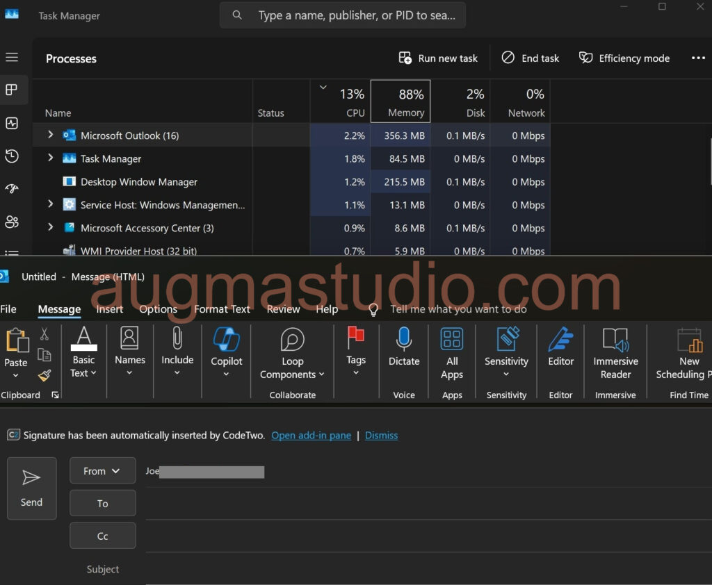Click the Open add-in pane link
Image resolution: width=712 pixels, height=585 pixels.
click(311, 436)
